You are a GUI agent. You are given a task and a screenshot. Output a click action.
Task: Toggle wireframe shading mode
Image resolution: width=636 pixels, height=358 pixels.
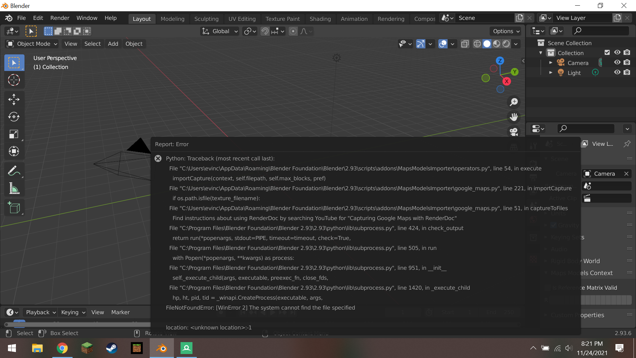click(x=477, y=43)
